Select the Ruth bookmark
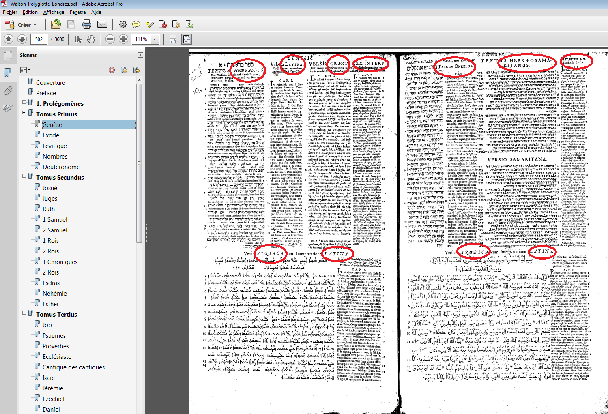The image size is (608, 414). tap(49, 209)
